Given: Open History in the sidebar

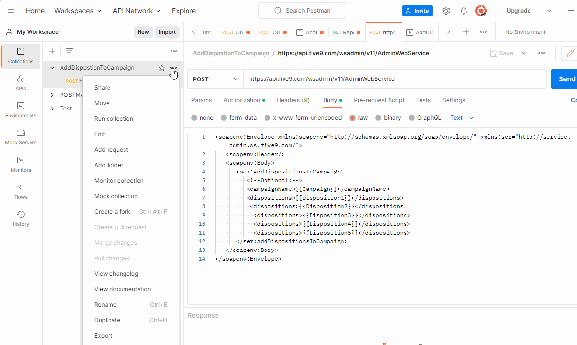Looking at the screenshot, I should [x=21, y=219].
